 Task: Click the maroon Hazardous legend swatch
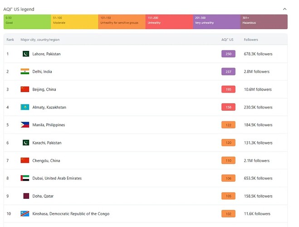click(264, 22)
